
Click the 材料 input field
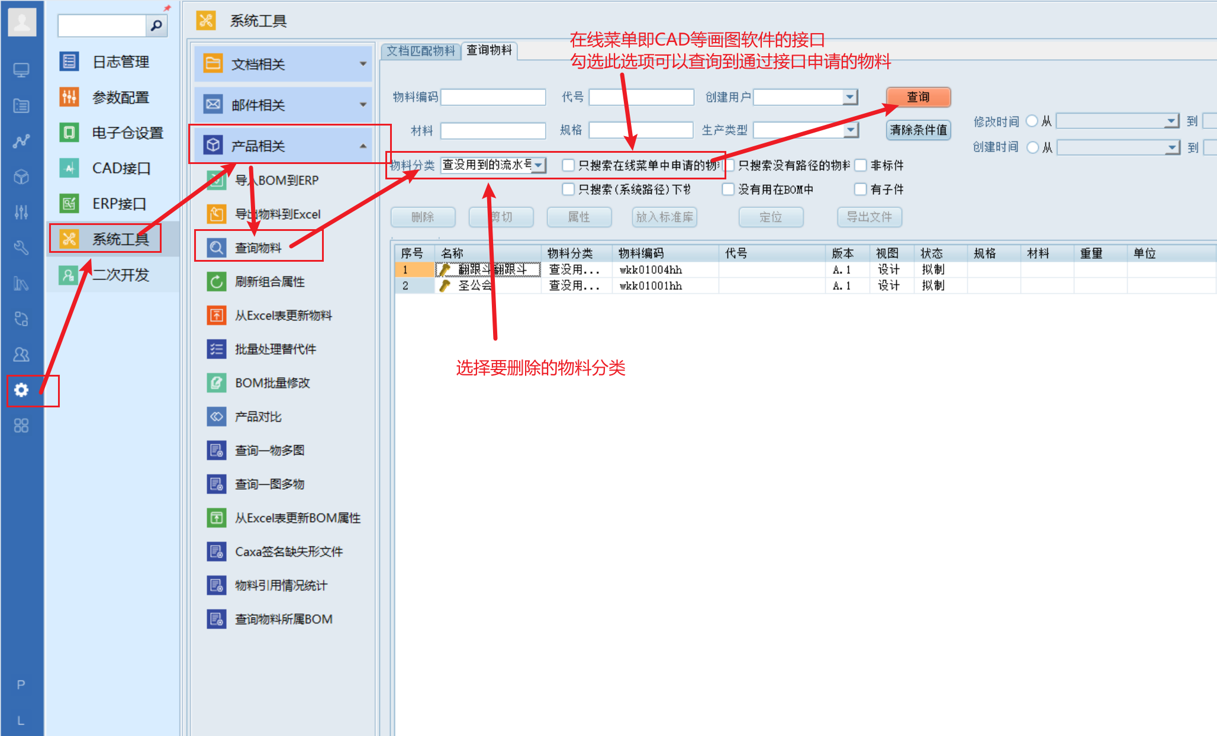click(493, 130)
